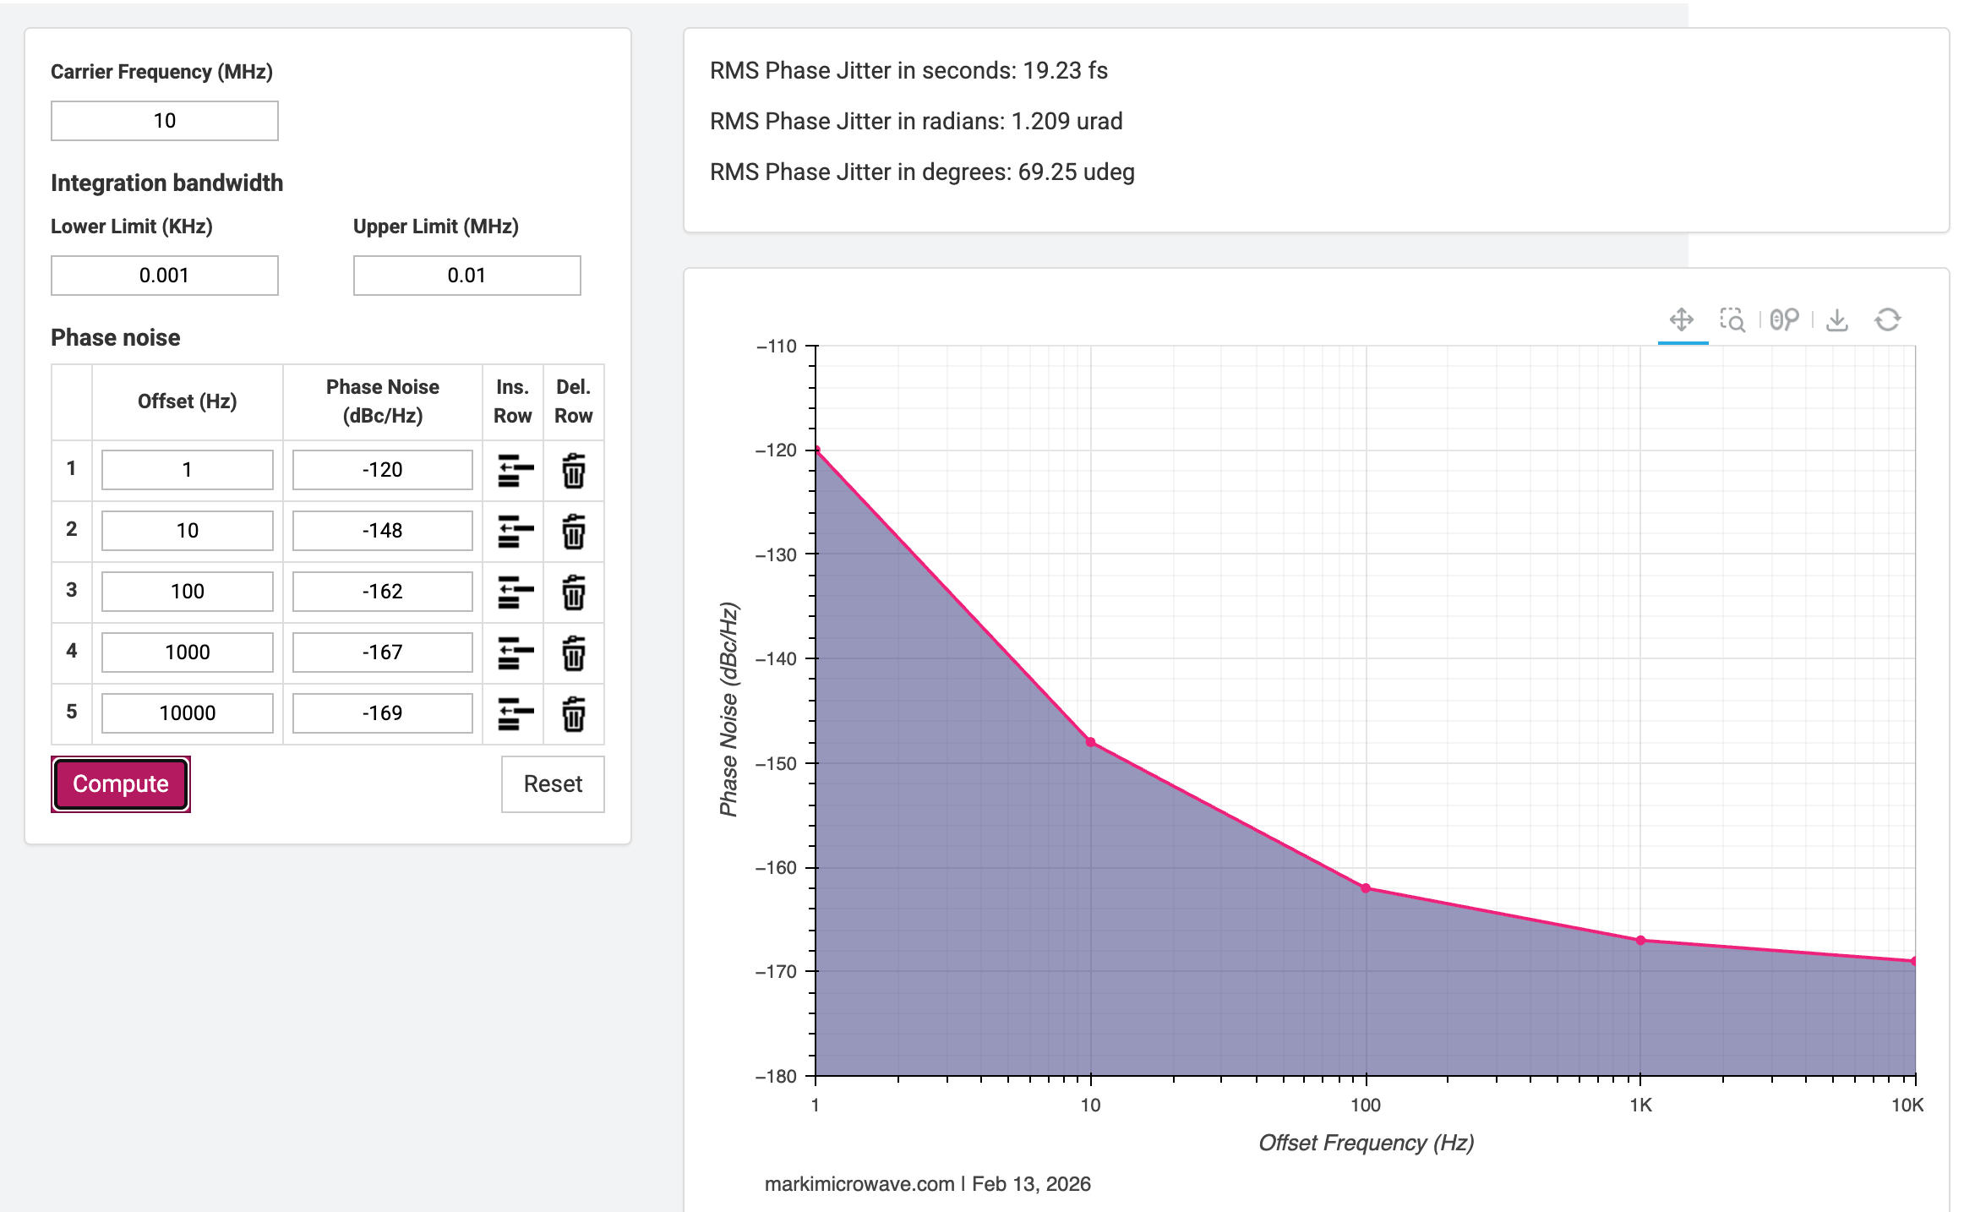
Task: Reset the chart view with refresh icon
Action: click(x=1888, y=319)
